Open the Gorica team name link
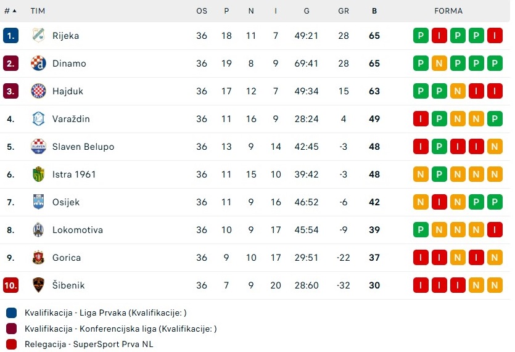This screenshot has width=515, height=352. (x=67, y=258)
